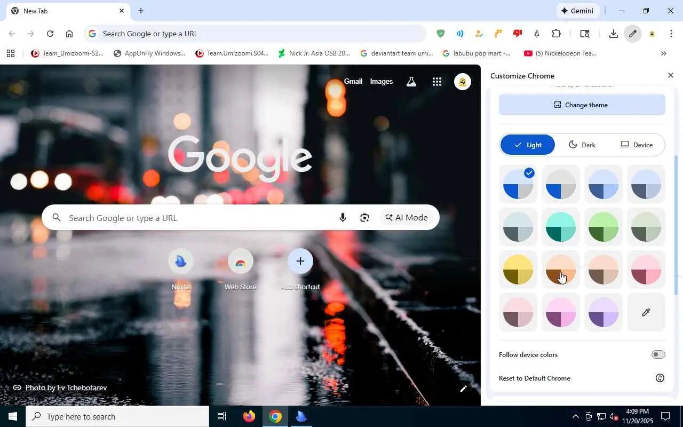Image resolution: width=683 pixels, height=427 pixels.
Task: Open the Ninite shortcut tile
Action: (x=181, y=270)
